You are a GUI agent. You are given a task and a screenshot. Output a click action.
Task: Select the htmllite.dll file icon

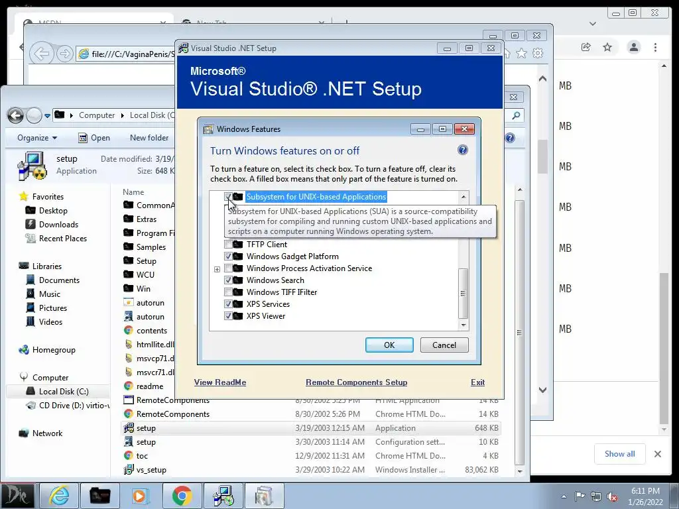[x=128, y=344]
